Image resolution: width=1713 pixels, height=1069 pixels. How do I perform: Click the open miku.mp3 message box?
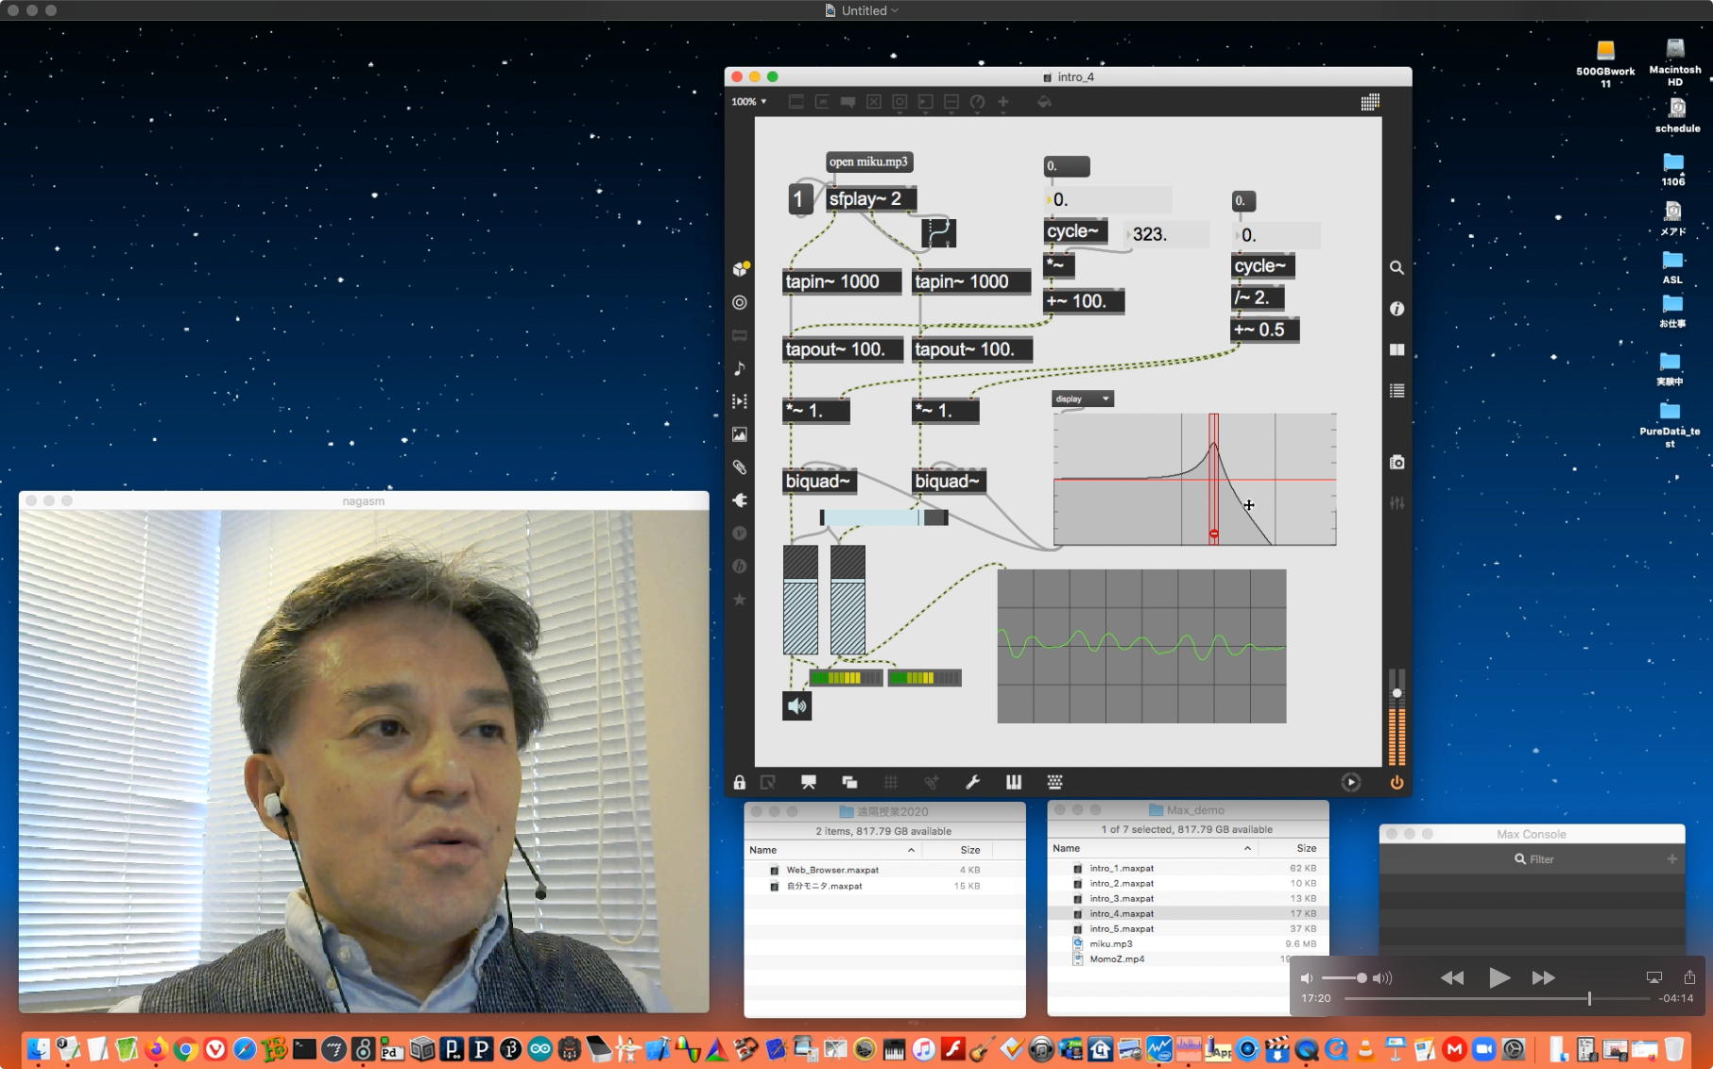point(868,161)
